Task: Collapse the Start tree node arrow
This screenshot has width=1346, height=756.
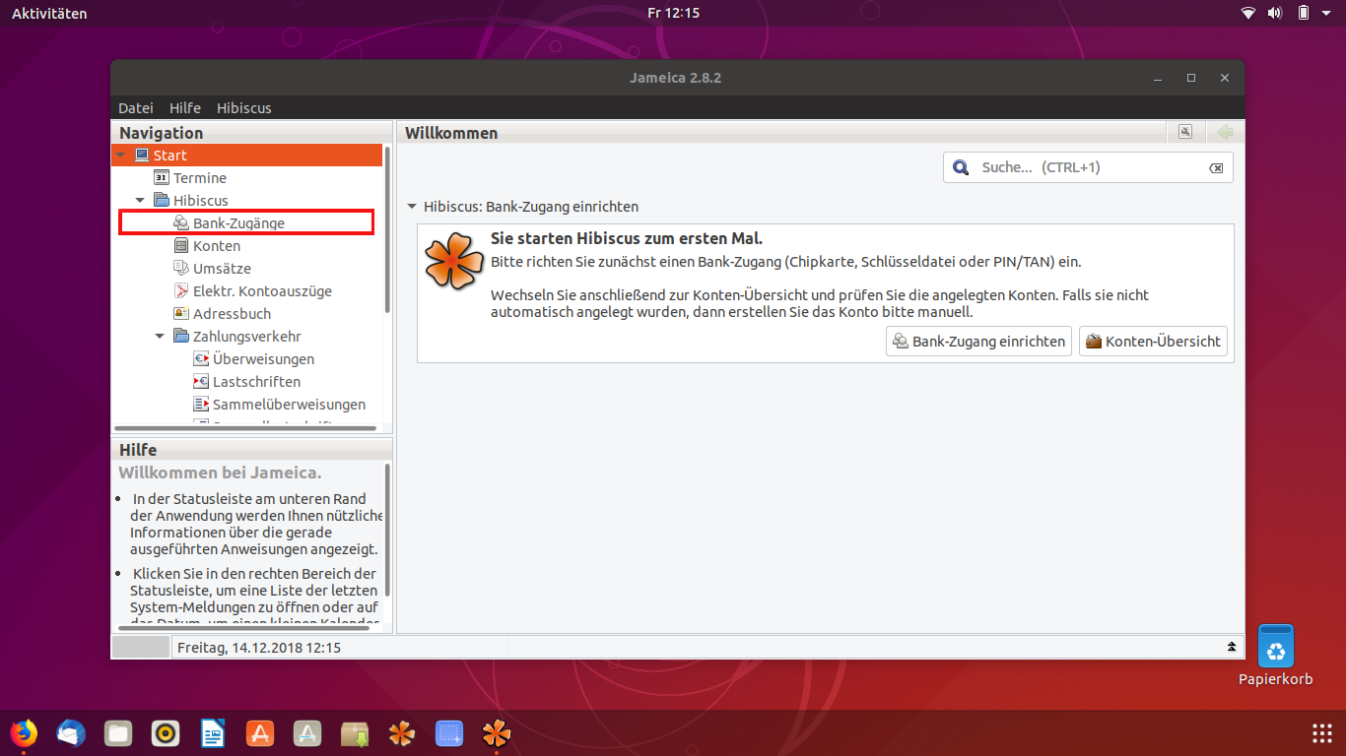Action: [120, 156]
